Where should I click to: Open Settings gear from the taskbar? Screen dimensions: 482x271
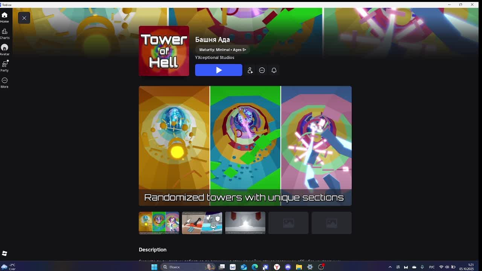point(310,267)
